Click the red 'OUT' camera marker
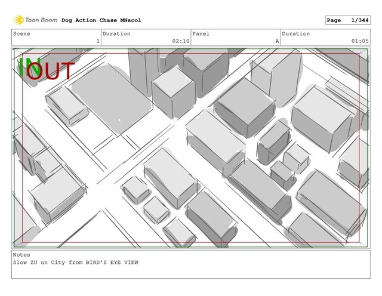This screenshot has height=296, width=382. click(50, 71)
